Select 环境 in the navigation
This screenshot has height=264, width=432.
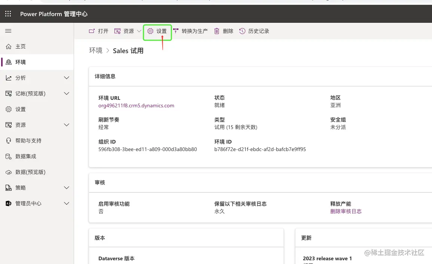tap(37, 62)
